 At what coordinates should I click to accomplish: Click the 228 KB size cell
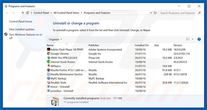pyautogui.click(x=168, y=74)
